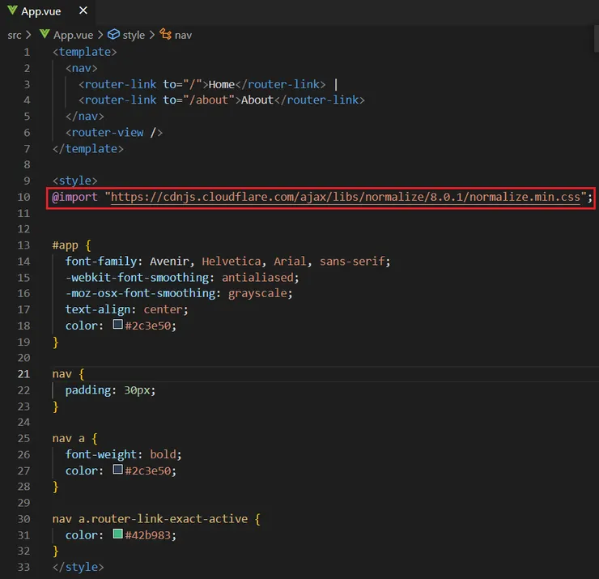Click line number 10 in the gutter
Screen dimensions: 599x579
(x=23, y=197)
